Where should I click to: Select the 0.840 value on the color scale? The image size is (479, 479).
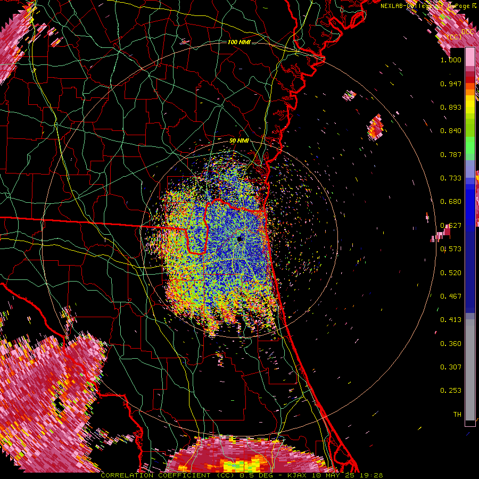[451, 131]
